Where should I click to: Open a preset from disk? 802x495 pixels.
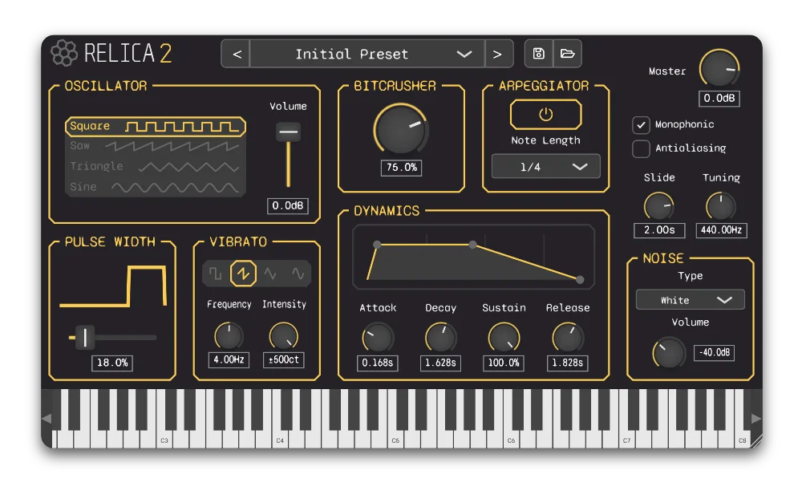[x=567, y=53]
